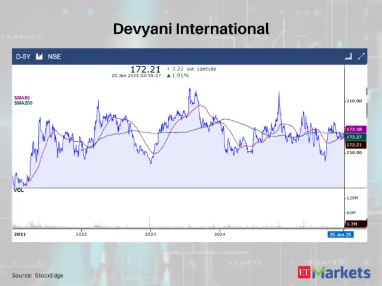382x286 pixels.
Task: Click the Vol: 1295189 readout
Action: click(201, 69)
